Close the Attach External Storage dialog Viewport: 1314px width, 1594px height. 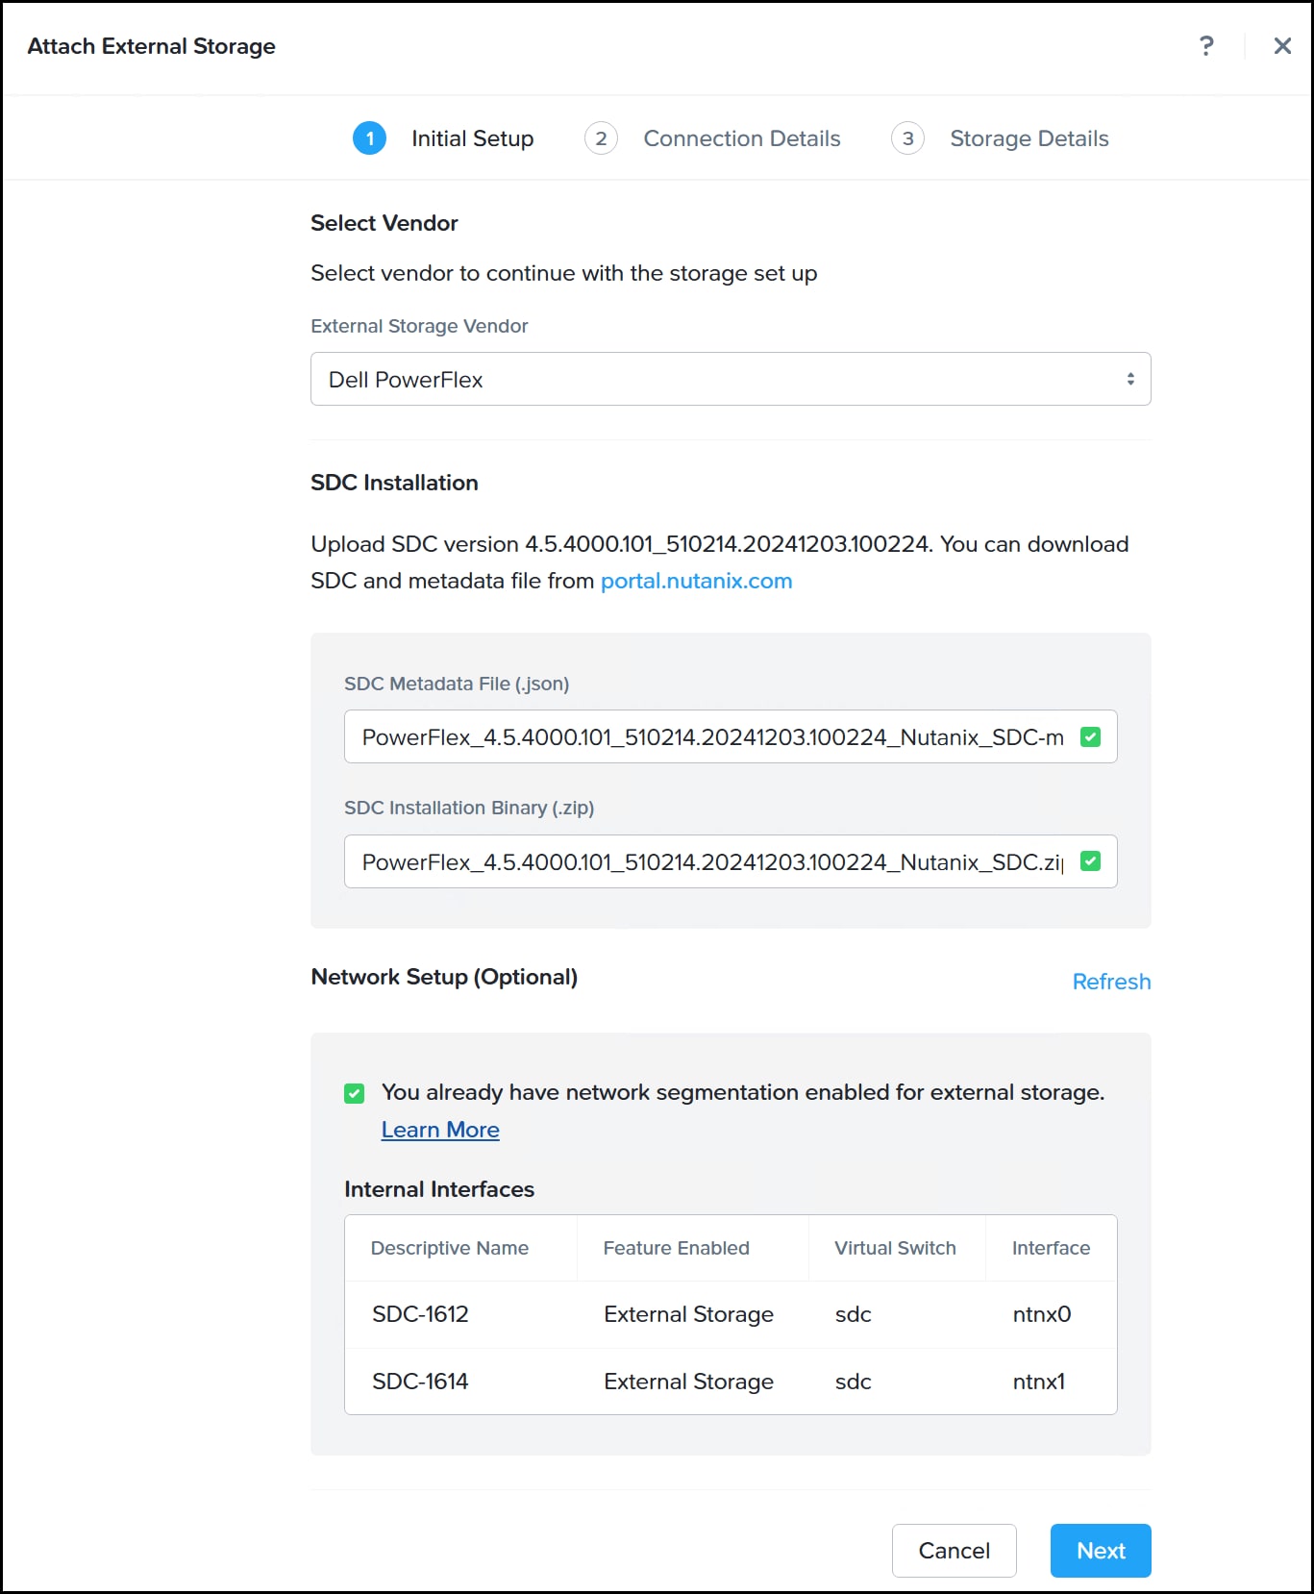1282,45
